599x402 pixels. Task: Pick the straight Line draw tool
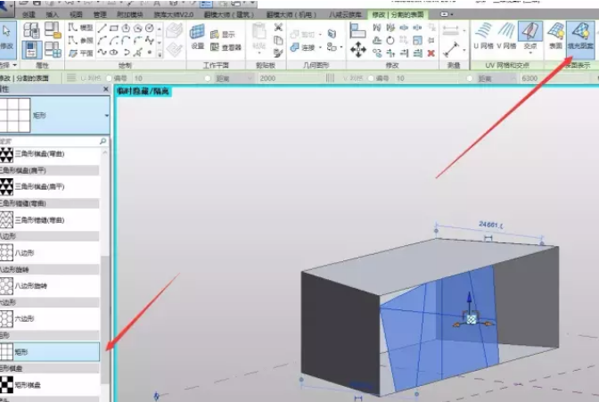(x=102, y=29)
